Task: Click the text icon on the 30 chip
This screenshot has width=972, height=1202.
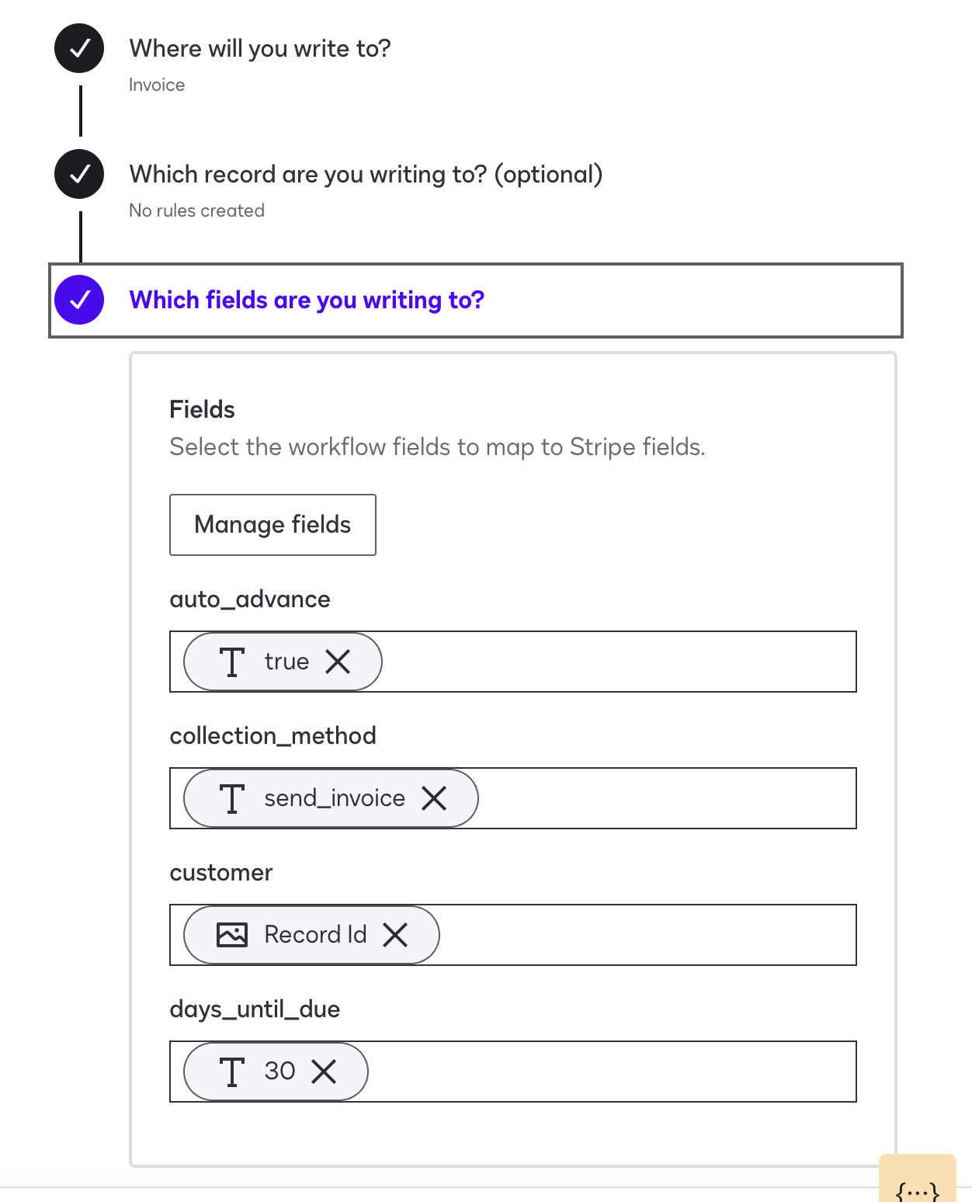Action: [232, 1072]
